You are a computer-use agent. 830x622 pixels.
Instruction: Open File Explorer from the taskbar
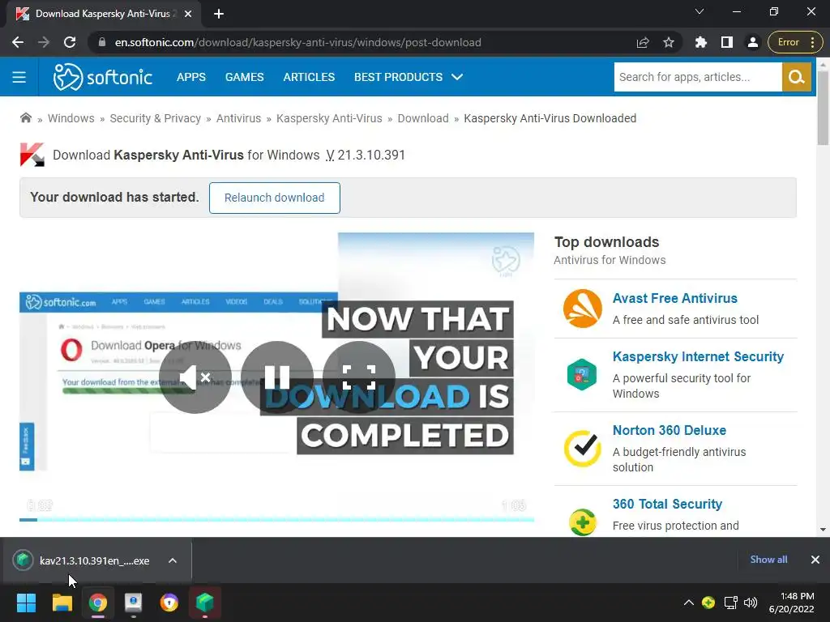click(x=62, y=603)
